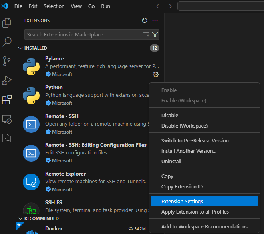The height and width of the screenshot is (234, 264).
Task: Select the Extensions activity bar icon
Action: pos(7,100)
